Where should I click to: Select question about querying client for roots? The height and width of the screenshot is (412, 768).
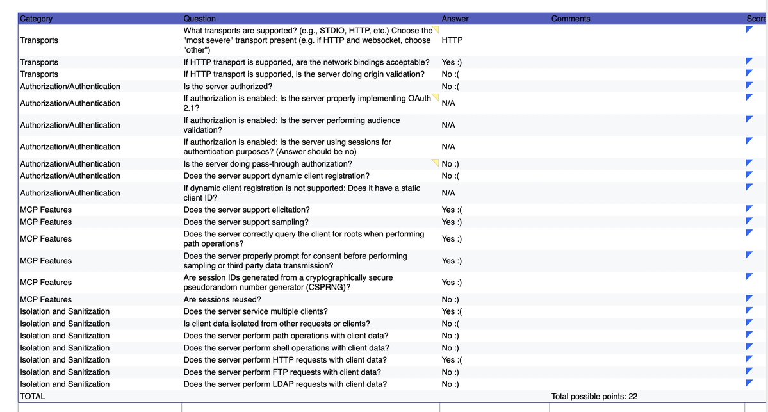tap(304, 238)
